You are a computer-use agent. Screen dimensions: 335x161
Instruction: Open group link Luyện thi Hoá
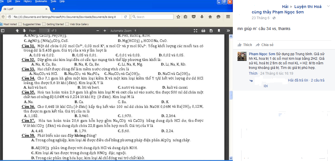pyautogui.click(x=308, y=7)
